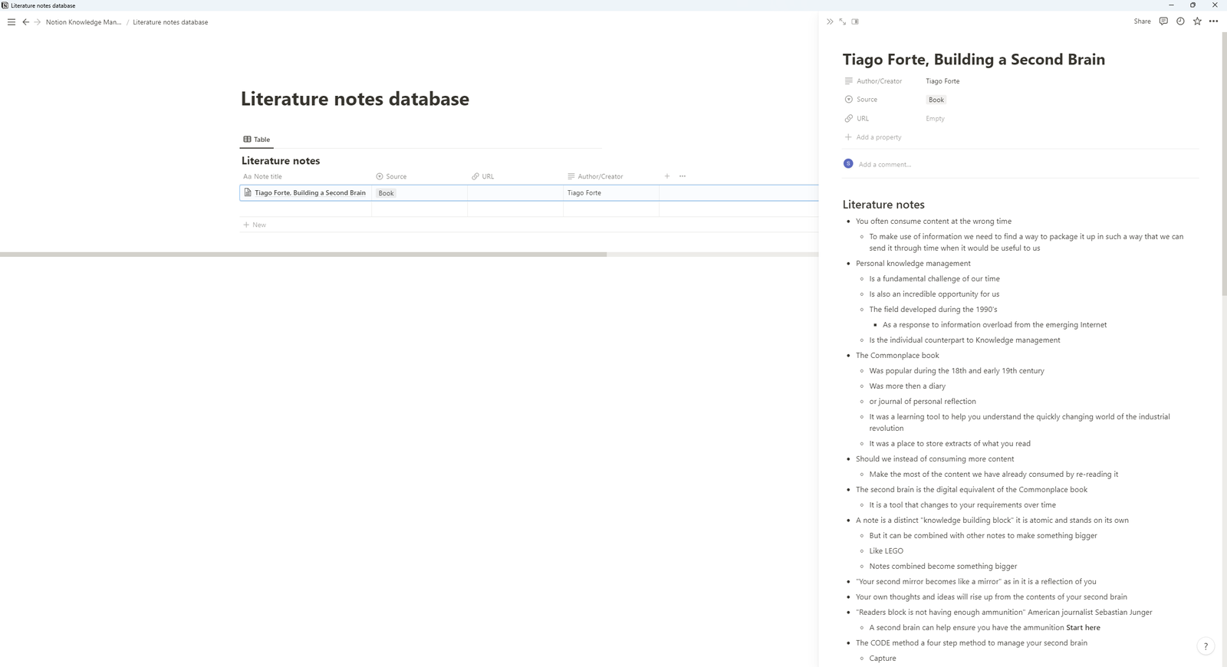This screenshot has height=667, width=1227.
Task: Open Tiago Forte, Building a Second Brain row
Action: (310, 193)
